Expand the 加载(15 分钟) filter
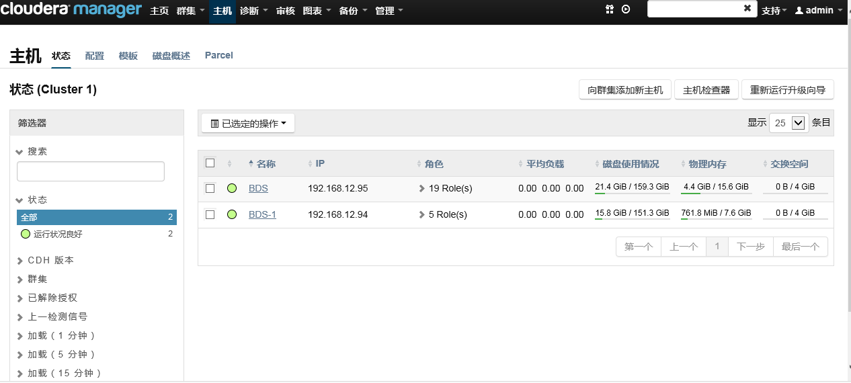851x383 pixels. point(59,373)
